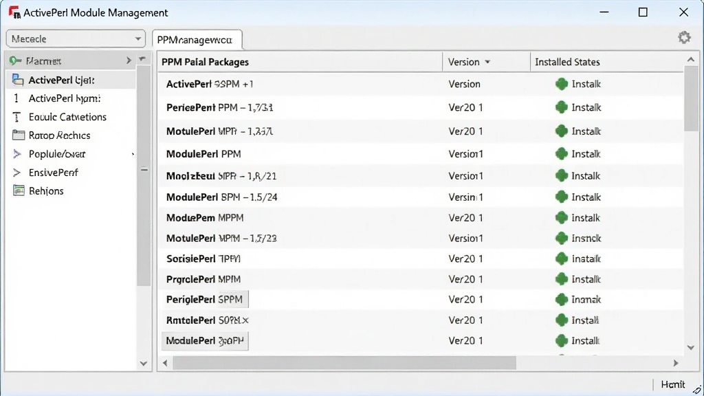The image size is (704, 396).
Task: Click the arrow icon next to Poplule/overt
Action: (17, 154)
